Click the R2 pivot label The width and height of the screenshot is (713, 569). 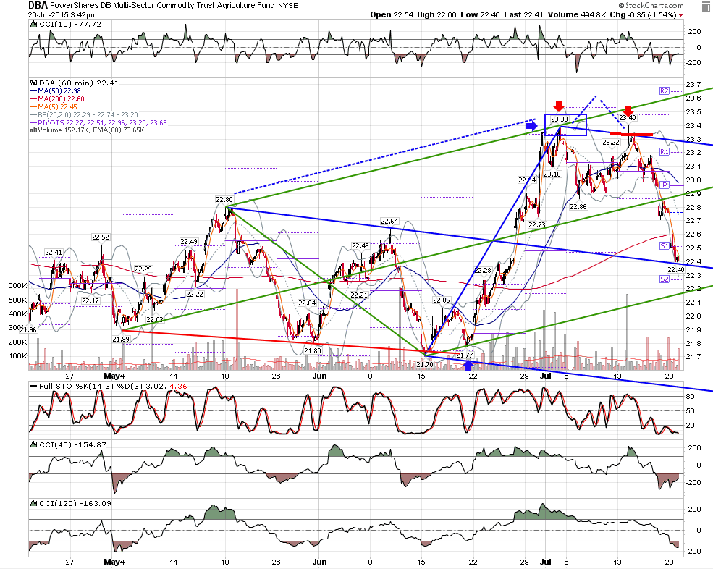click(x=665, y=91)
